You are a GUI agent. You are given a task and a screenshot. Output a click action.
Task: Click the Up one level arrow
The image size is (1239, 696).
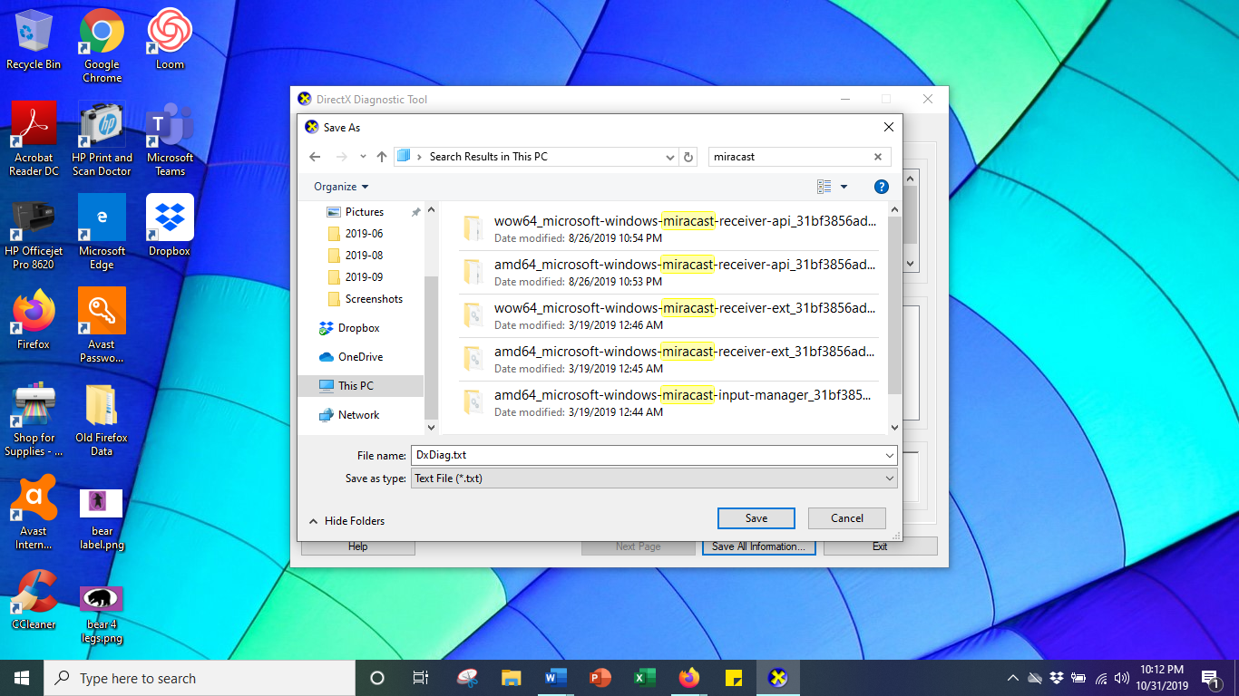(382, 157)
